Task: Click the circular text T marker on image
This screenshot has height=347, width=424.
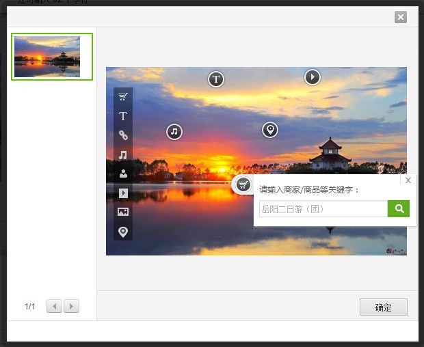Action: (216, 79)
